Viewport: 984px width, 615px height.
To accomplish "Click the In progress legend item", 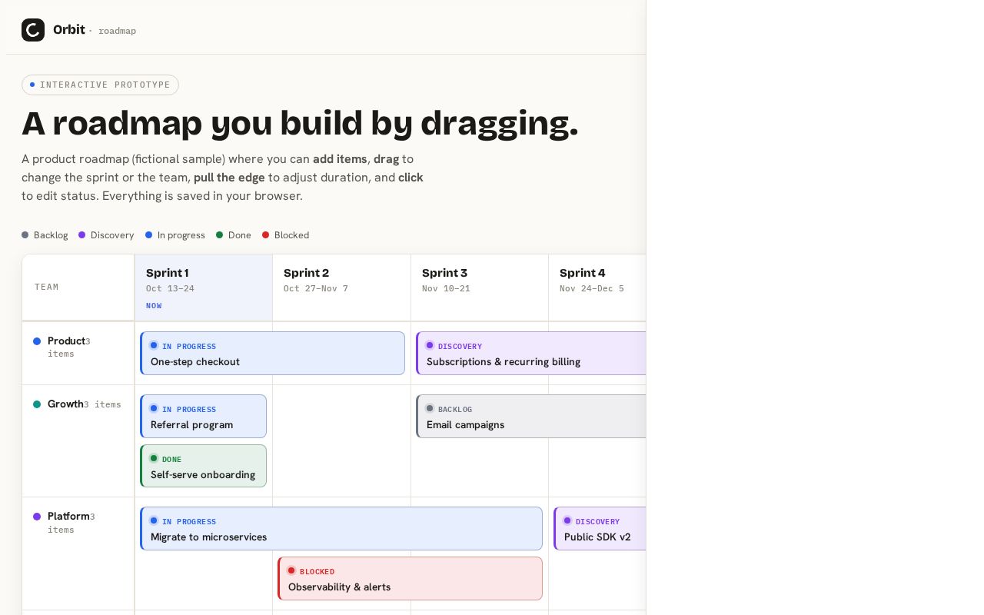I will click(x=175, y=235).
